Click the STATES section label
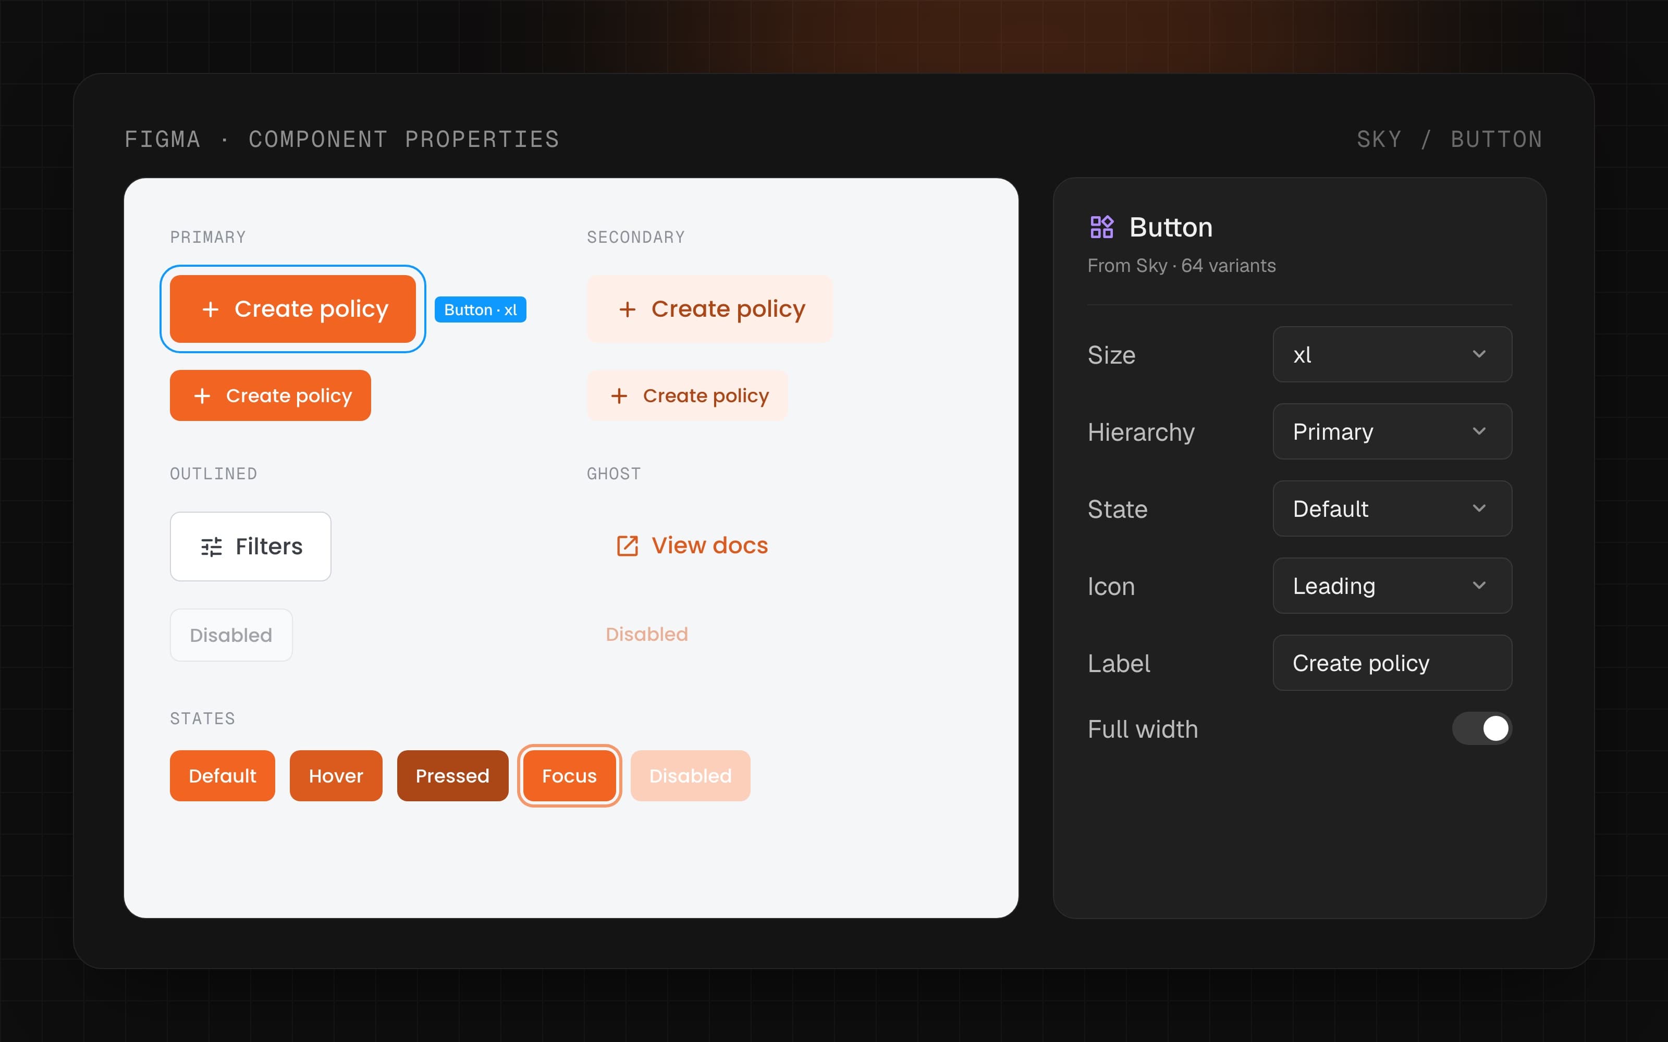 tap(203, 719)
